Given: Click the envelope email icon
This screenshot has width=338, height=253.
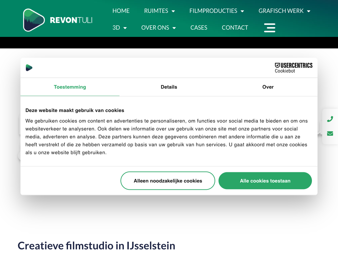Looking at the screenshot, I should [330, 133].
